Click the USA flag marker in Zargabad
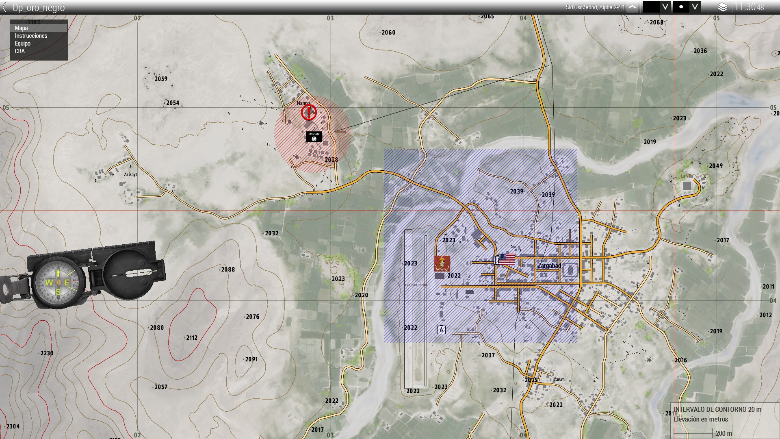Screen dimensions: 780x439 point(506,259)
